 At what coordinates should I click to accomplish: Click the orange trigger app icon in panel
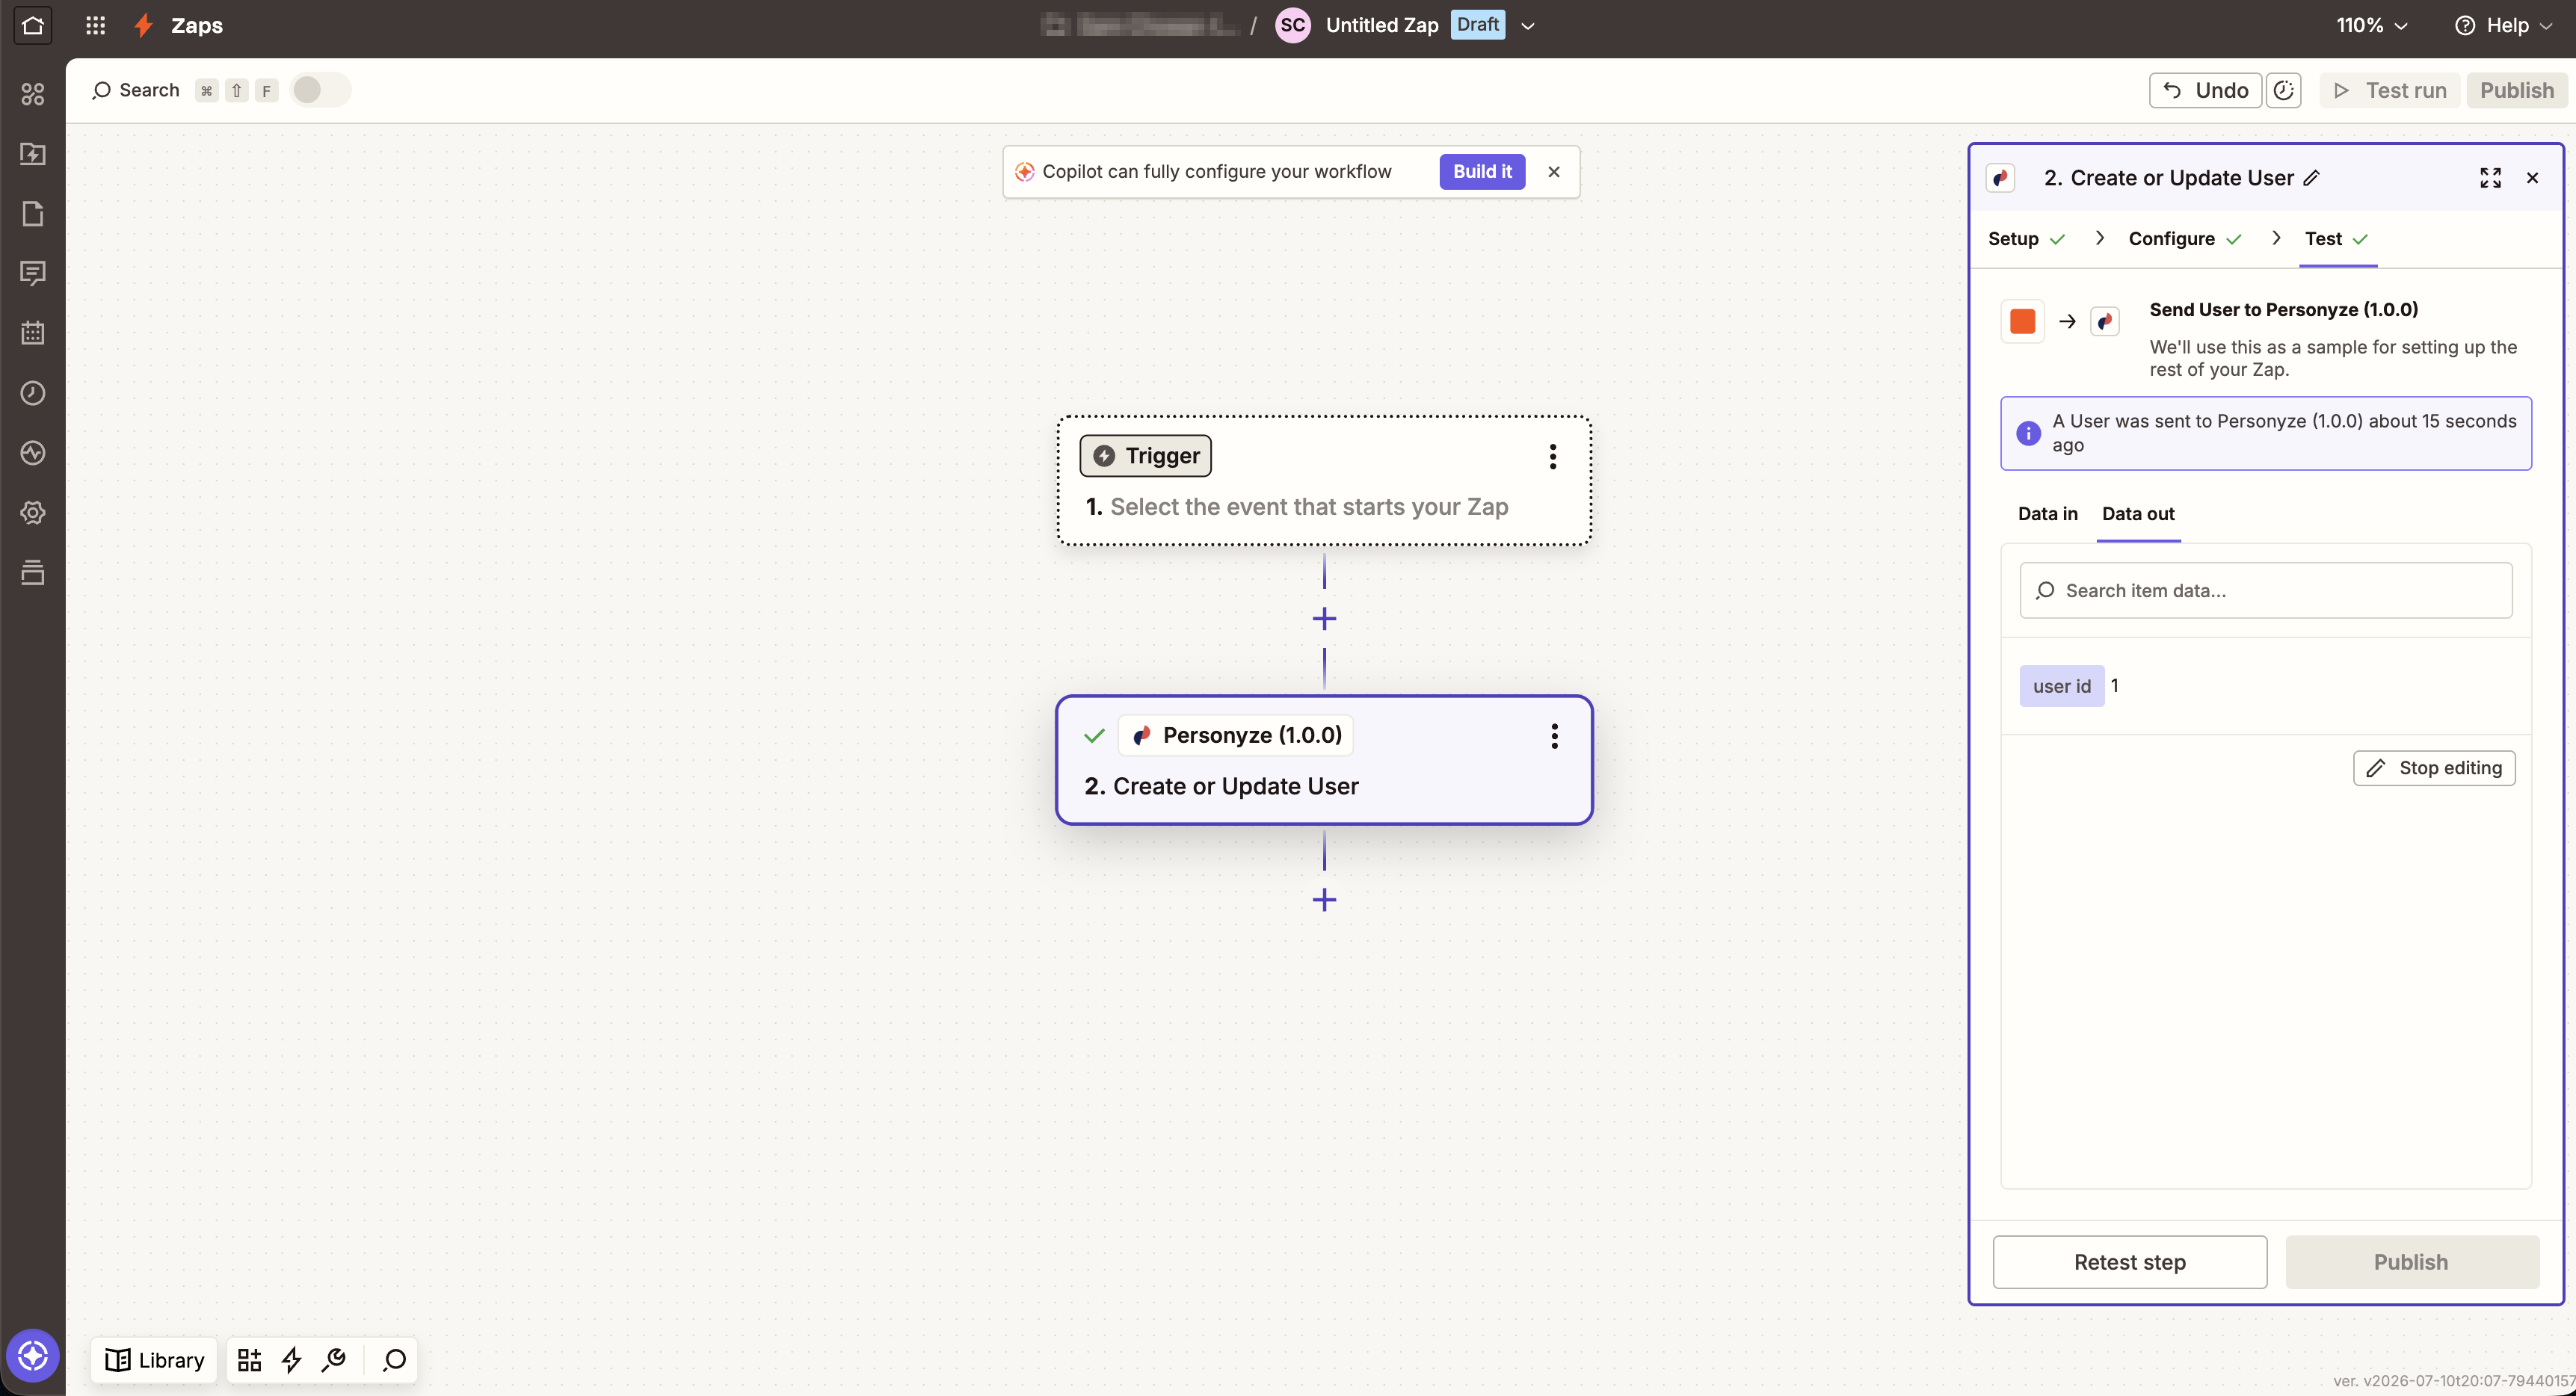click(x=2022, y=321)
